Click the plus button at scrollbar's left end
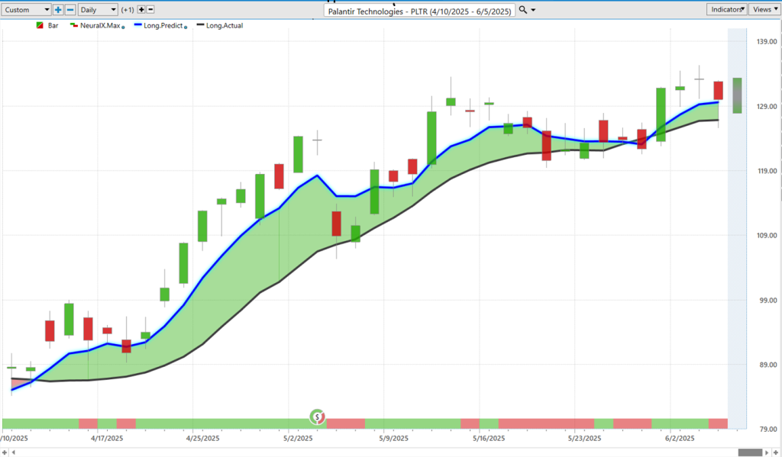The image size is (782, 457). (x=5, y=452)
